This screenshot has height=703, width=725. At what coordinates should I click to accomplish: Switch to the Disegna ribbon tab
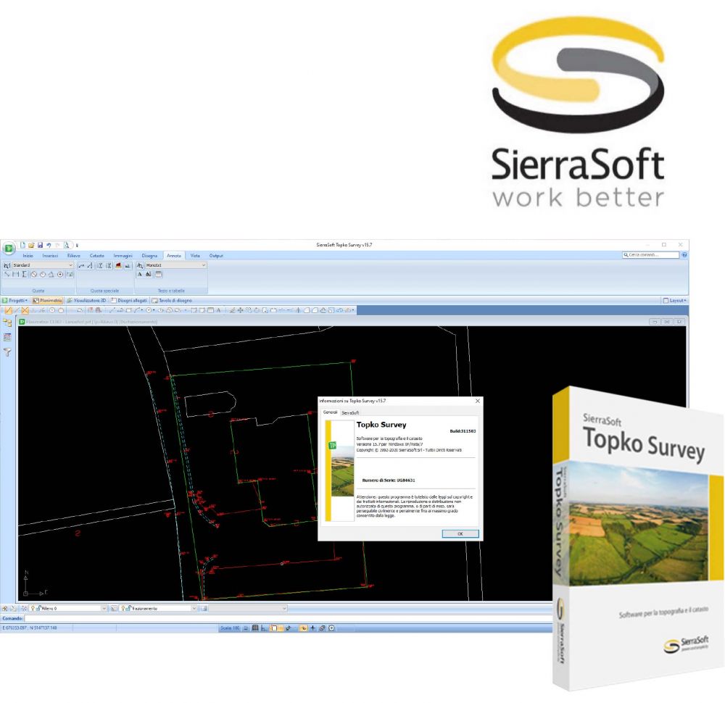coord(149,256)
